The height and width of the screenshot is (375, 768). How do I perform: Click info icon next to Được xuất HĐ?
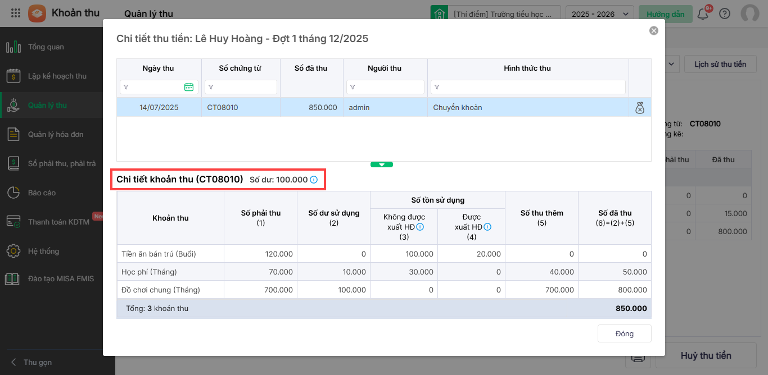(487, 227)
